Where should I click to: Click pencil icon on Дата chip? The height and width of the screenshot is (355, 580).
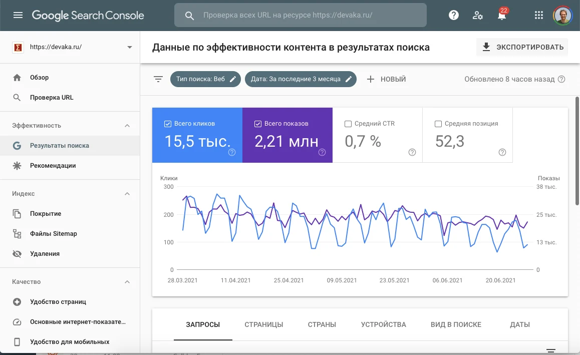point(349,79)
